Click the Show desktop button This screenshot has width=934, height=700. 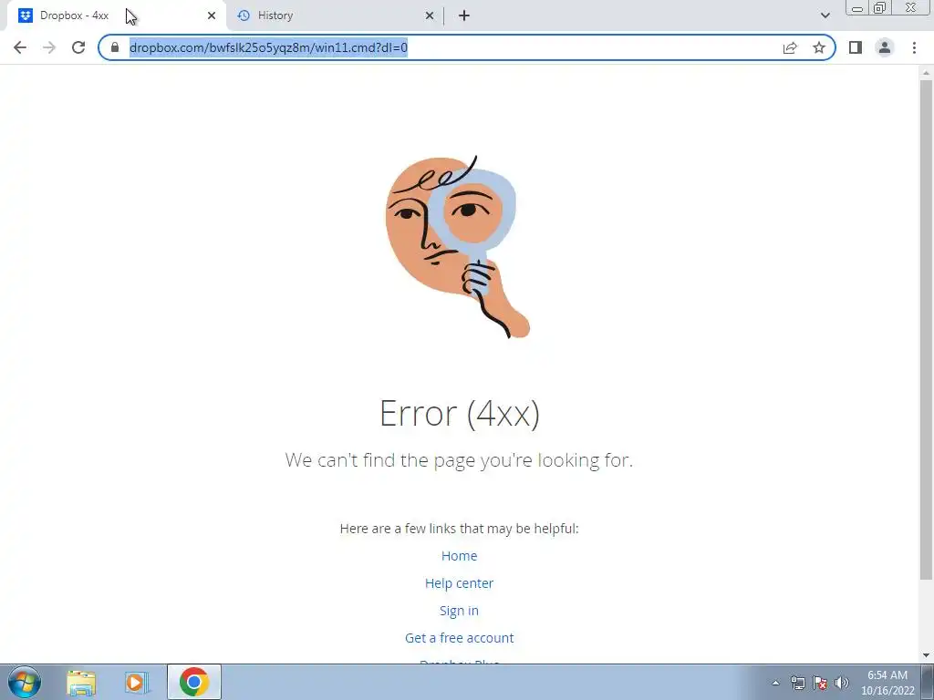pos(929,683)
